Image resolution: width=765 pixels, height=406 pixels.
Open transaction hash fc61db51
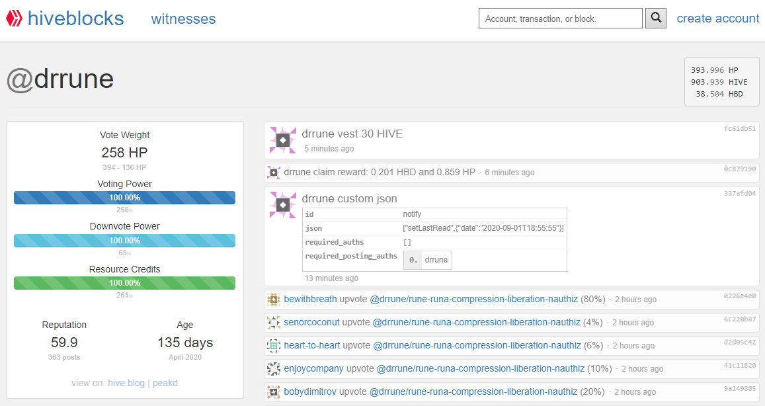coord(740,129)
